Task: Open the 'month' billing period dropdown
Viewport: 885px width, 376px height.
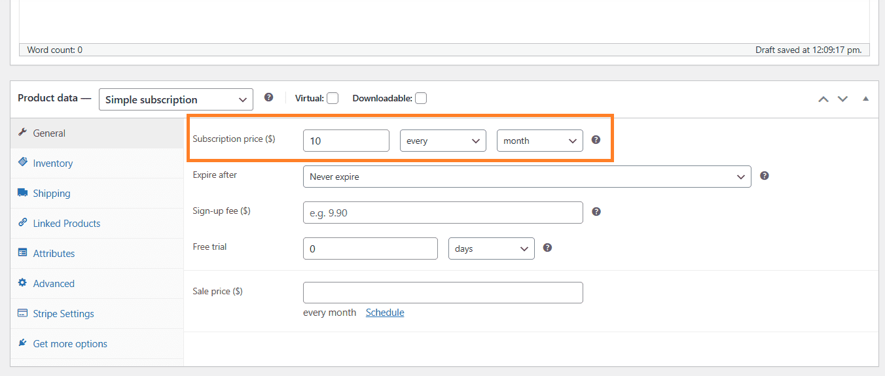Action: pos(540,141)
